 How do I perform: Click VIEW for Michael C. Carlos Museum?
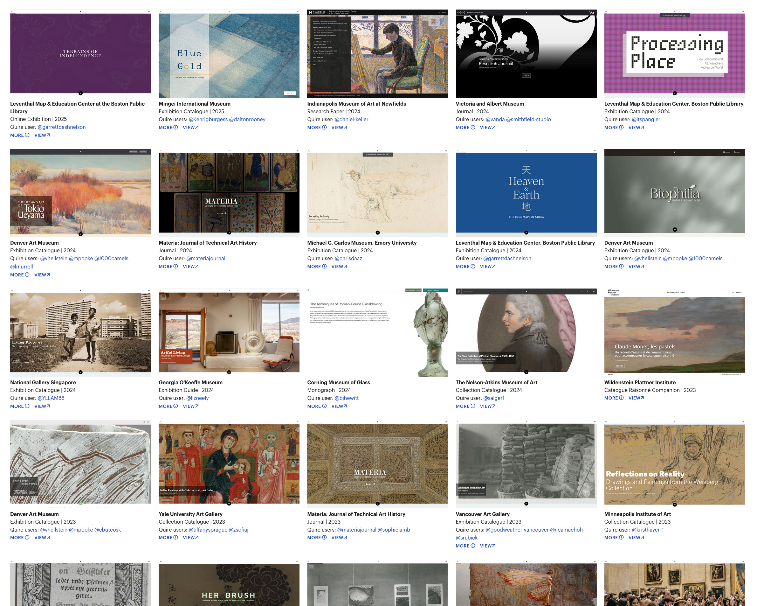coord(339,267)
